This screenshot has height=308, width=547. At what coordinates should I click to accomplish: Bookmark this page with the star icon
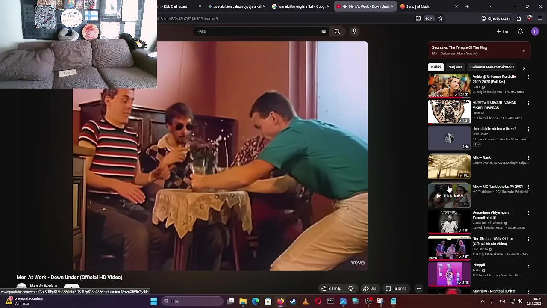point(440,18)
